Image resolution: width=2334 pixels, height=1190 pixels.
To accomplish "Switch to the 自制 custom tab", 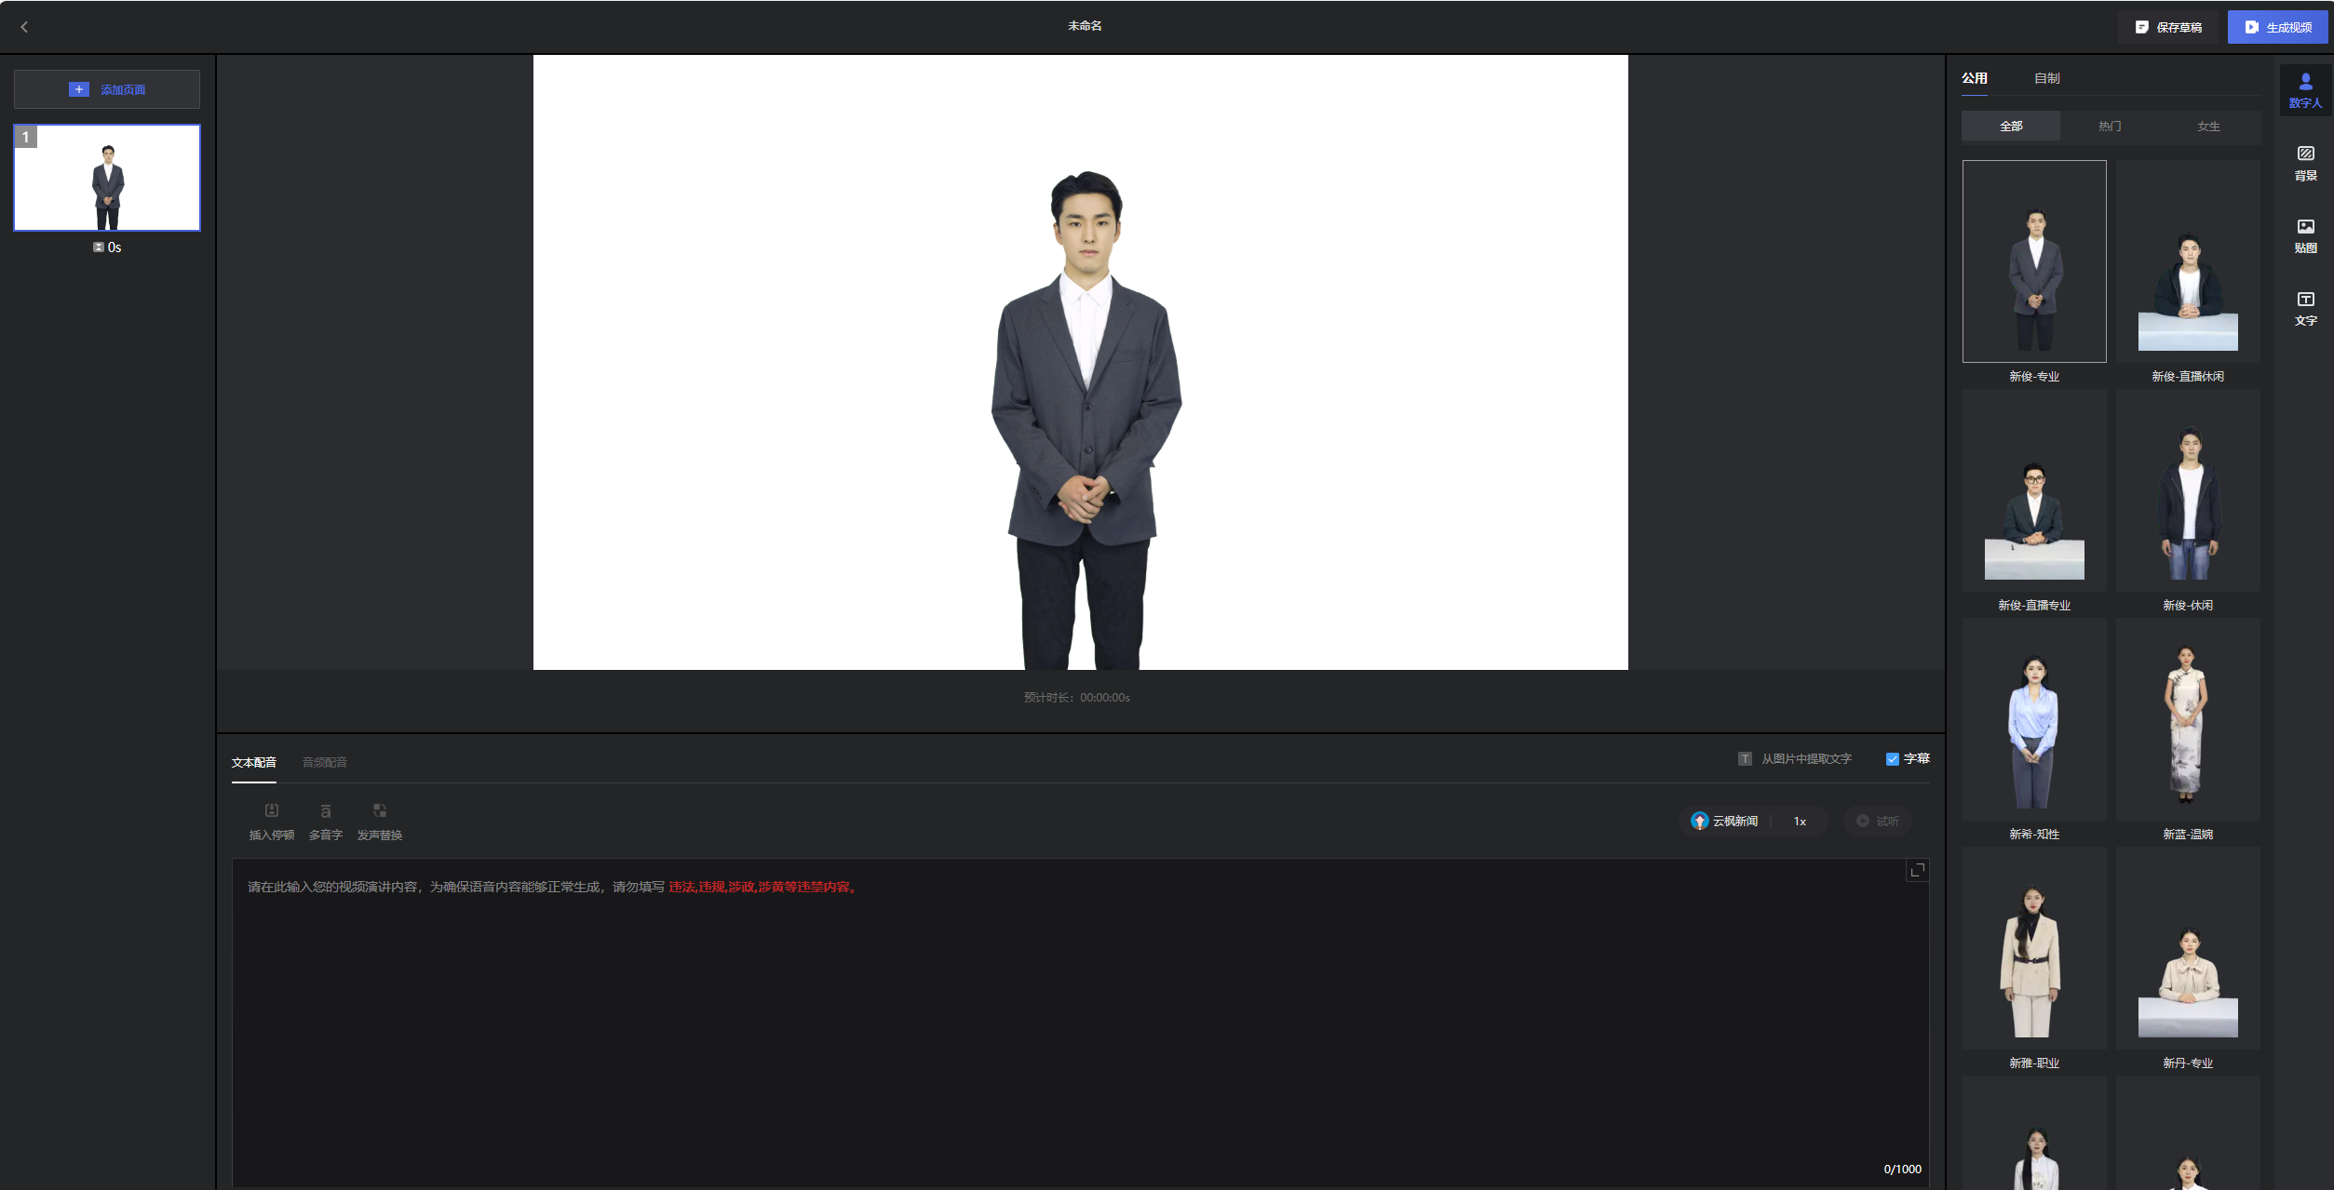I will 2046,78.
